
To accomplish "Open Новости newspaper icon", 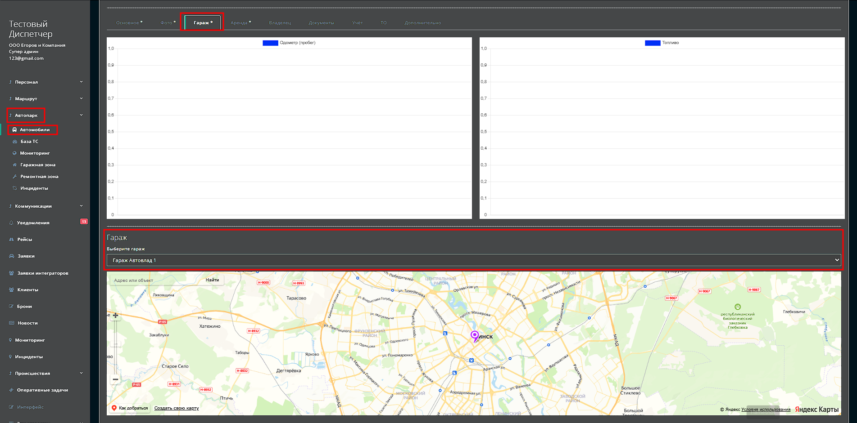I will click(11, 323).
